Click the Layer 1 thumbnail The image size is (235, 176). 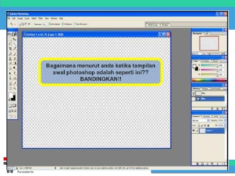tap(202, 131)
